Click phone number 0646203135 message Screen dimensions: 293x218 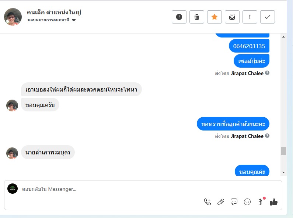249,46
